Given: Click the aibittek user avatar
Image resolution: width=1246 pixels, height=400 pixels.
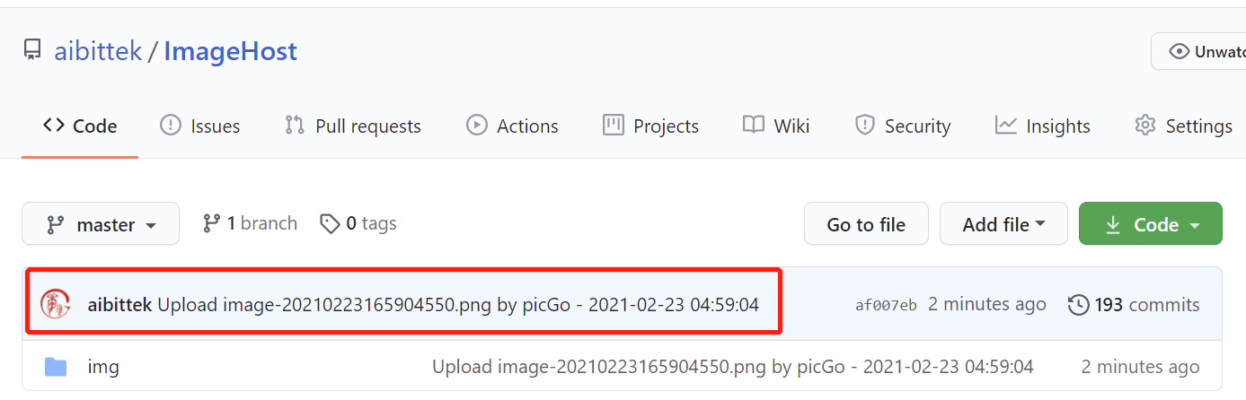Looking at the screenshot, I should click(x=56, y=304).
